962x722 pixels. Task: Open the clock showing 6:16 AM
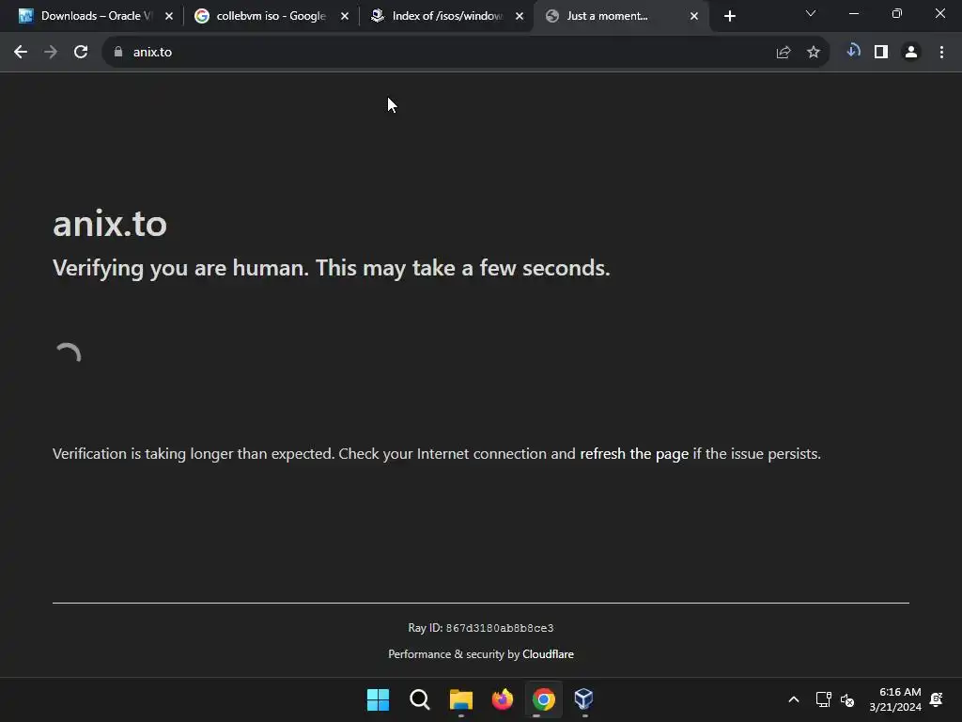point(895,699)
